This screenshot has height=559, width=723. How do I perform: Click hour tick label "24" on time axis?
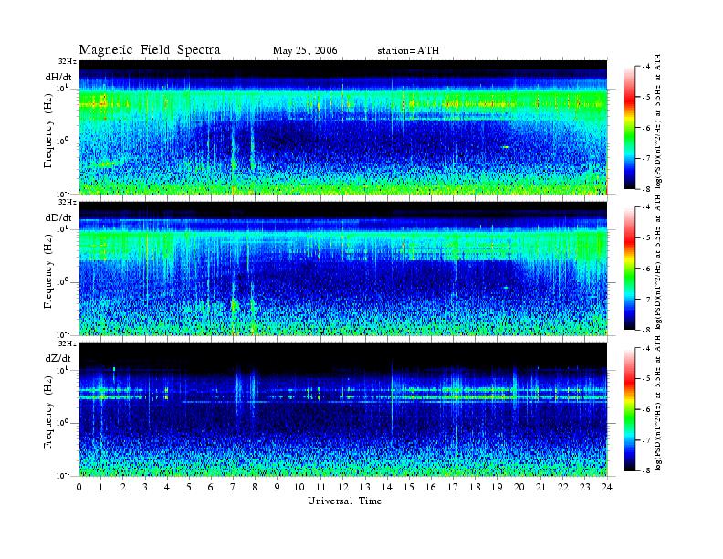coord(607,487)
